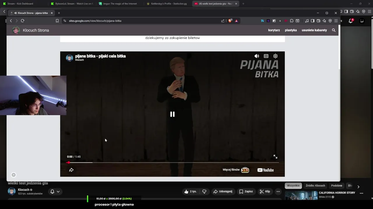Open the plastyka page
Screen dimensions: 373x209
pos(291,30)
